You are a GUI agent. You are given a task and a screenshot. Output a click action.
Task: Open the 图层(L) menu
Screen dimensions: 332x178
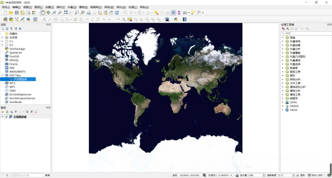(38, 7)
